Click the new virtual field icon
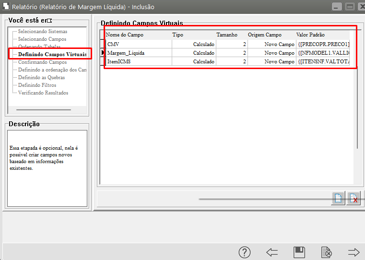This screenshot has height=260, width=365. pos(338,198)
